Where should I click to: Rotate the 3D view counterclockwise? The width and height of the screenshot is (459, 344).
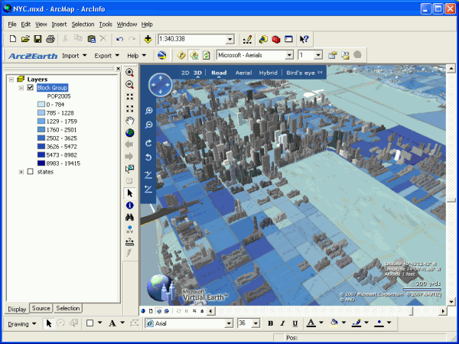(x=148, y=157)
